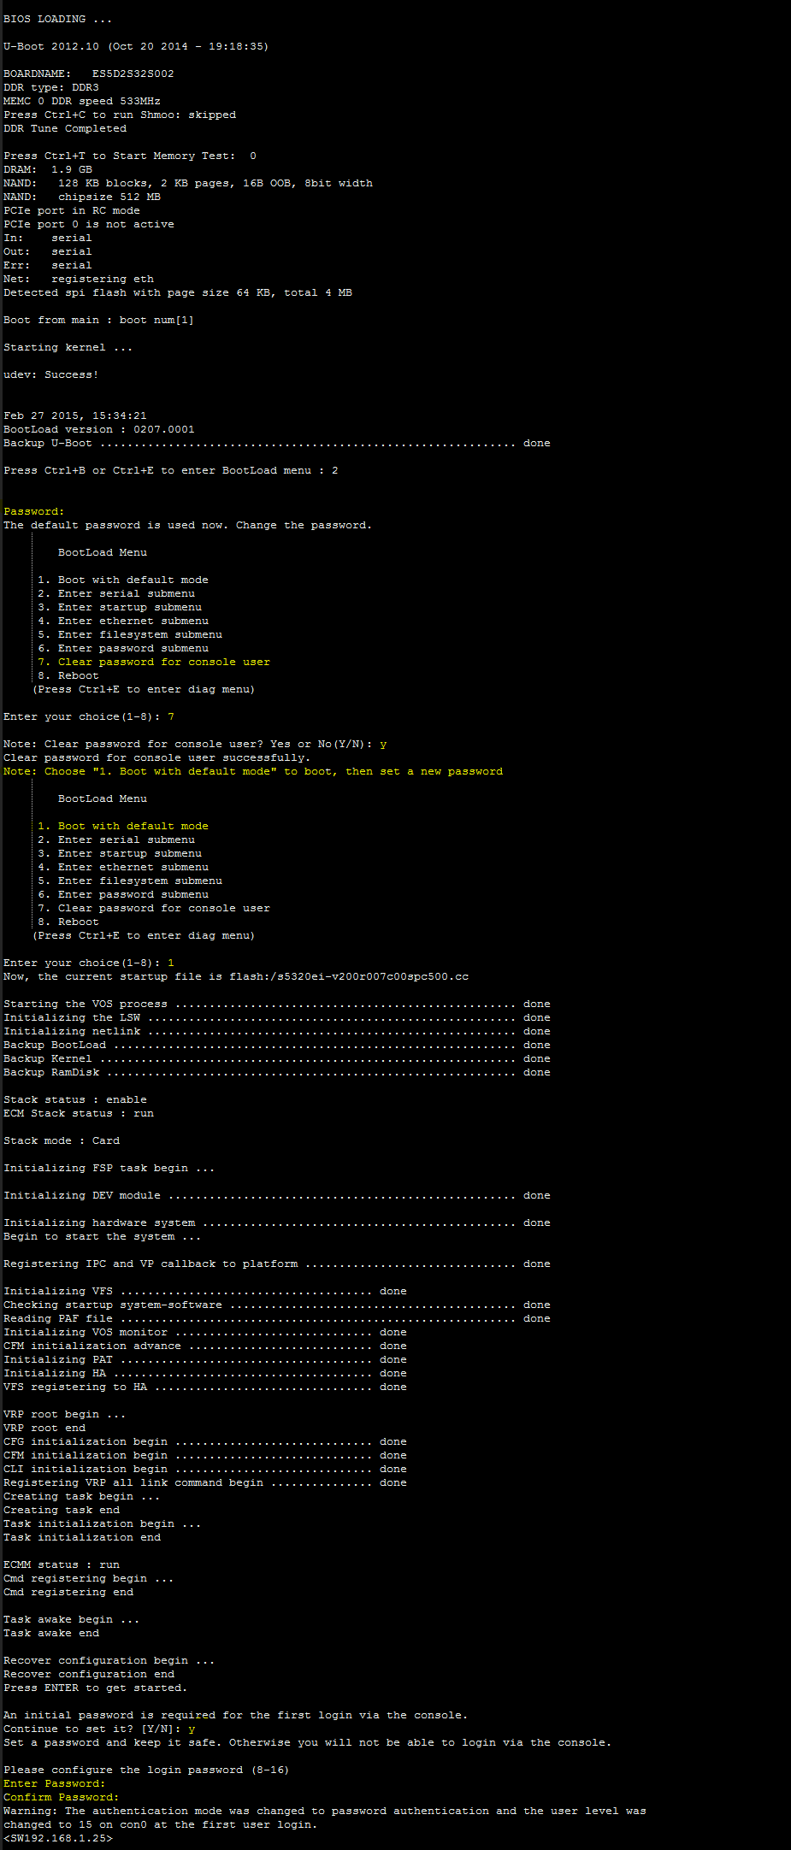Image resolution: width=791 pixels, height=1850 pixels.
Task: Click "Initializing hardware system" line
Action: [x=277, y=1223]
